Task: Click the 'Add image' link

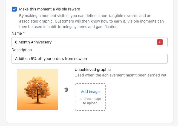Action: point(90,92)
